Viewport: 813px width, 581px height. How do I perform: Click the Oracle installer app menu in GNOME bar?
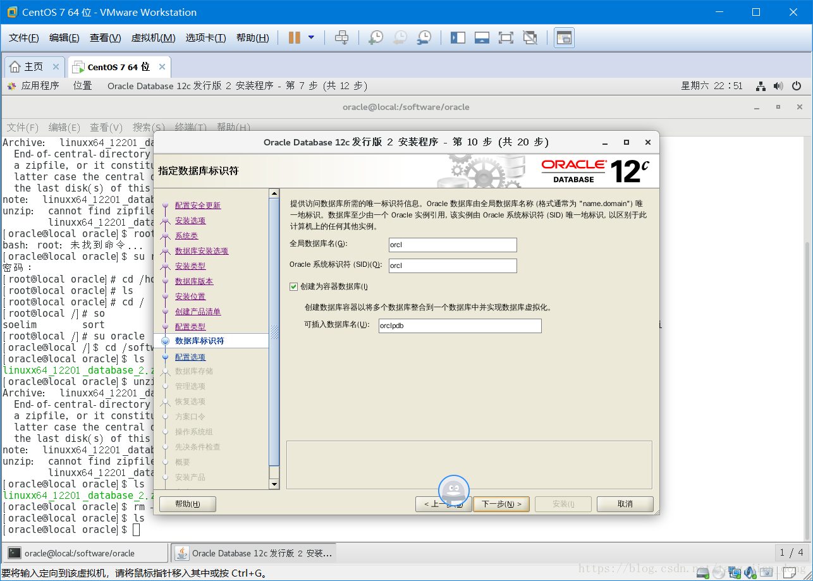237,86
